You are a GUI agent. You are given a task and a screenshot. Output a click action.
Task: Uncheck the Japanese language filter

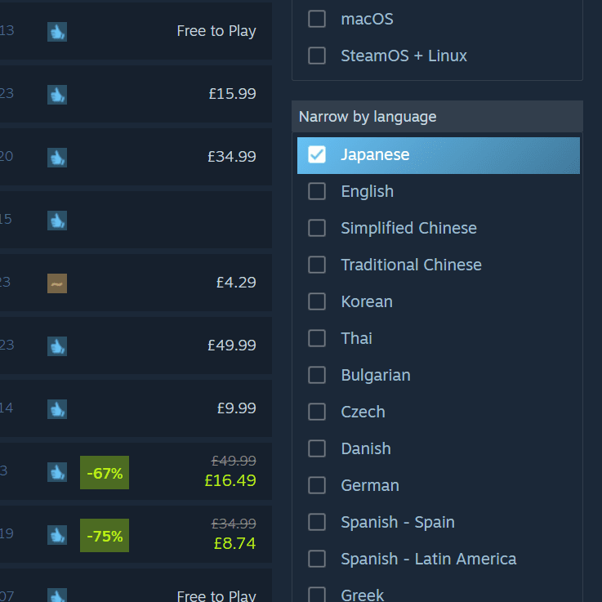click(x=317, y=154)
